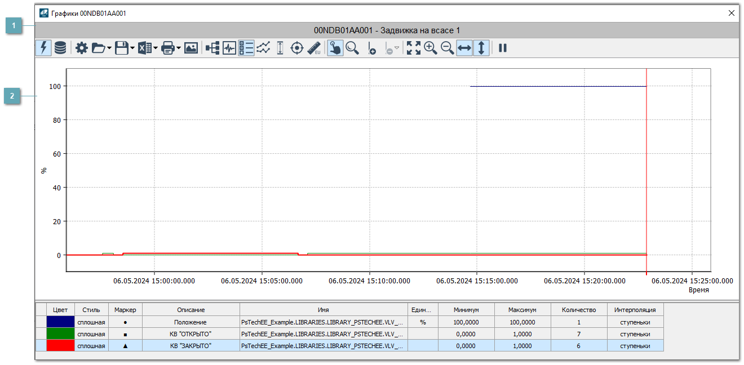The width and height of the screenshot is (744, 365).
Task: Pause the graph updating
Action: (503, 48)
